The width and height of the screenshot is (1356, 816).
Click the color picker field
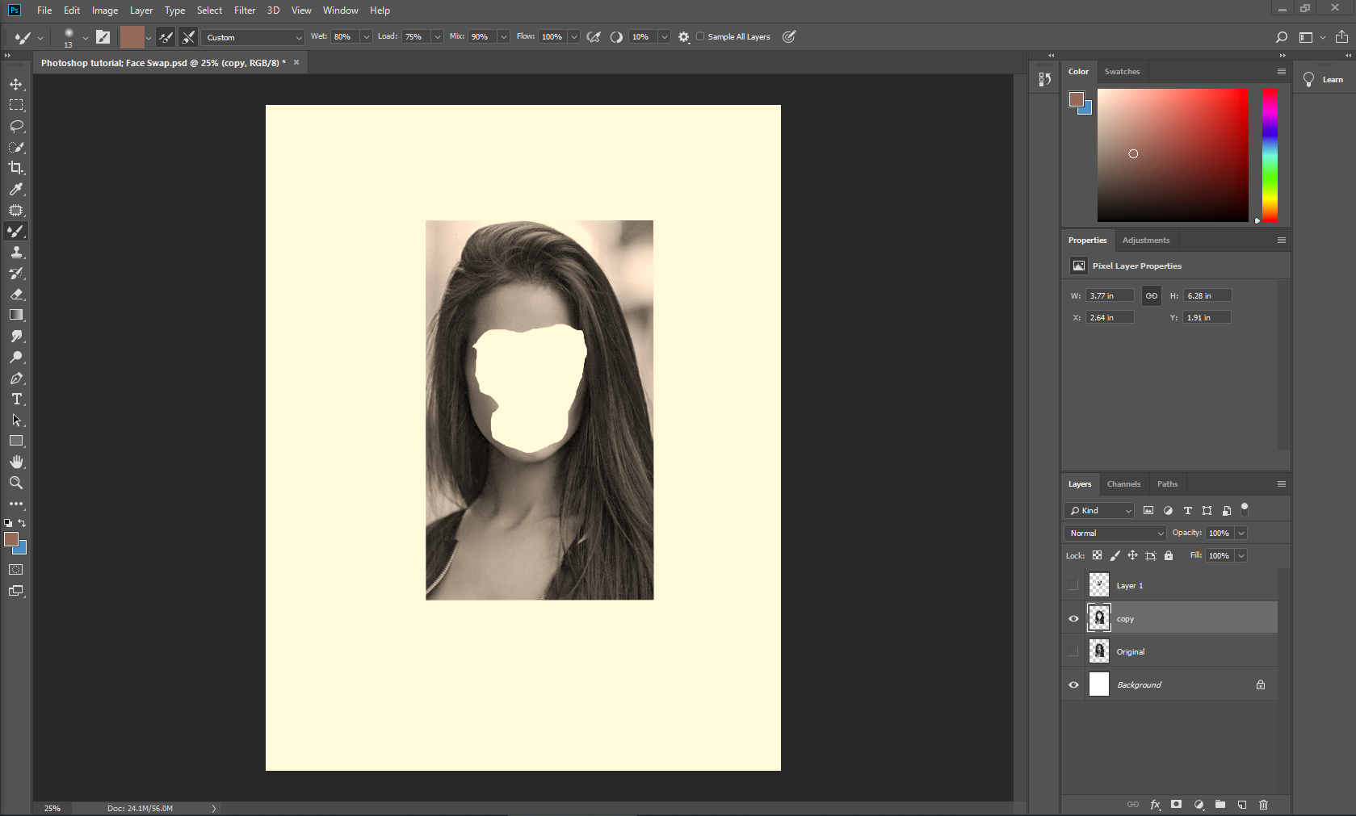1173,155
